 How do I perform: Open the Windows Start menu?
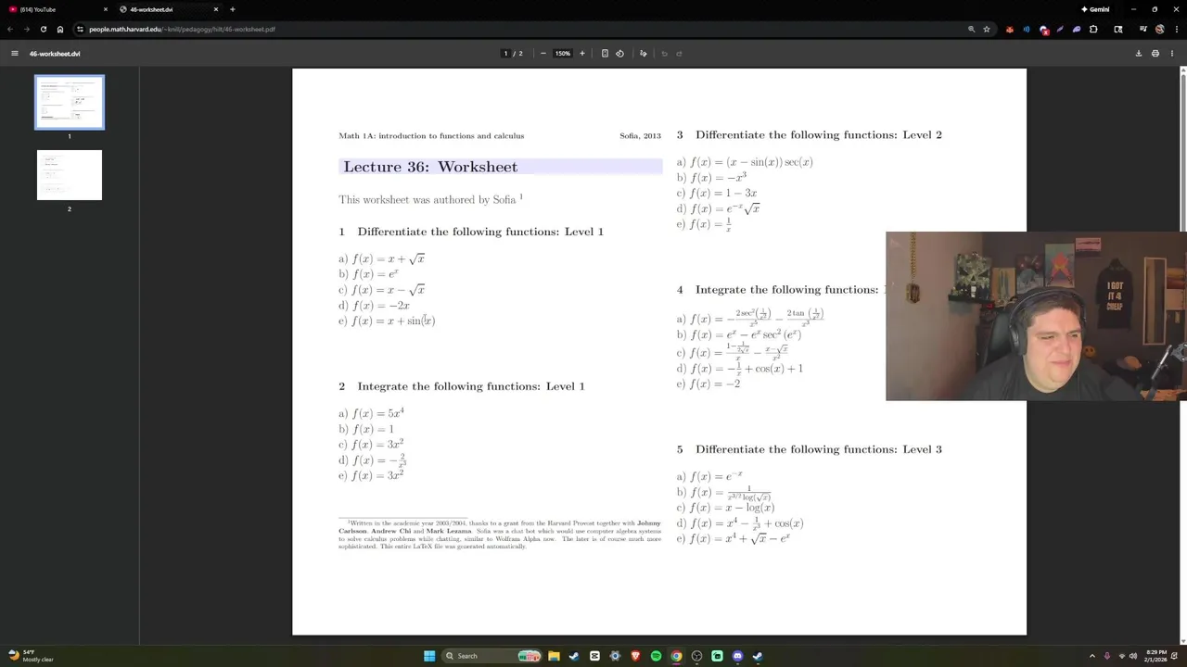[x=429, y=656]
